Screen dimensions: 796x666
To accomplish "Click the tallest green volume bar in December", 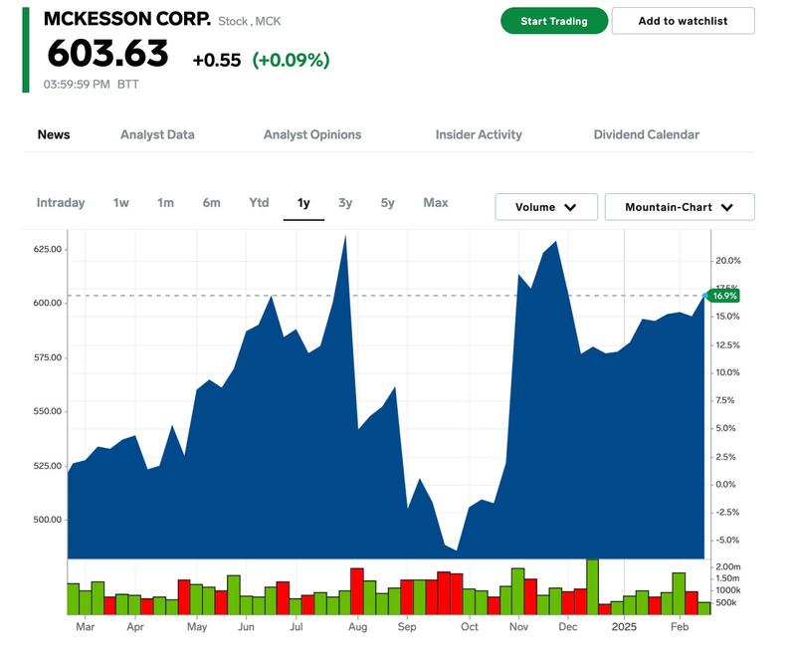I will (x=592, y=586).
